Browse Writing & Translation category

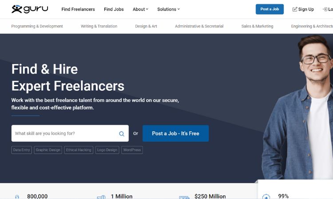99,26
